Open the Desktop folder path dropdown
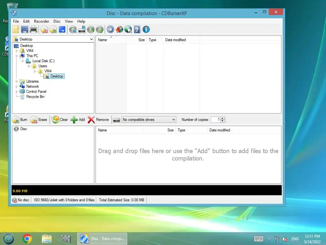 (x=91, y=39)
